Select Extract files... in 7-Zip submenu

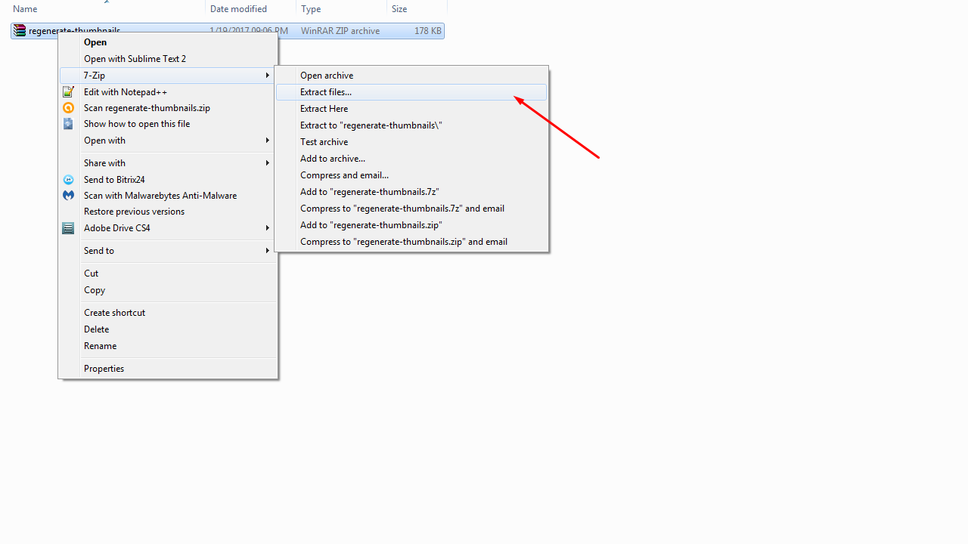(411, 92)
